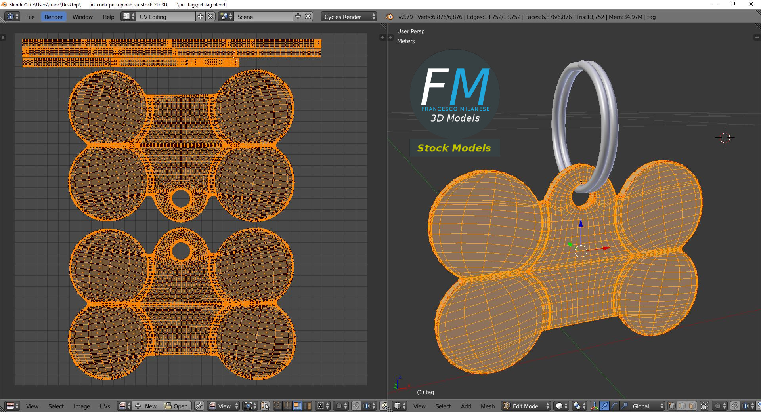761x412 pixels.
Task: Enable rotate manipulator arc icon
Action: (614, 406)
